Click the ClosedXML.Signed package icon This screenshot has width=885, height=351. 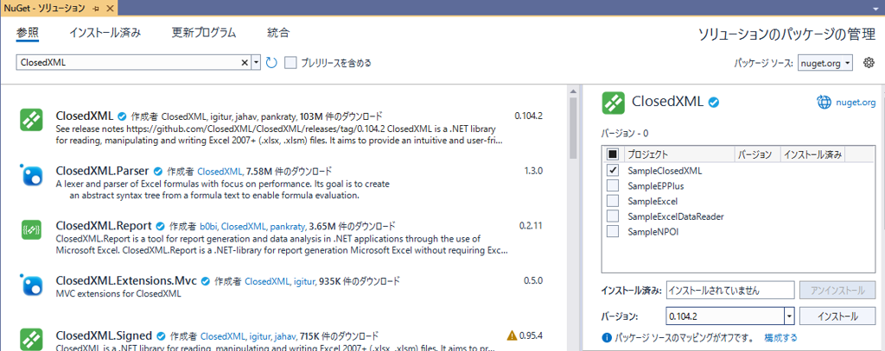[x=32, y=339]
